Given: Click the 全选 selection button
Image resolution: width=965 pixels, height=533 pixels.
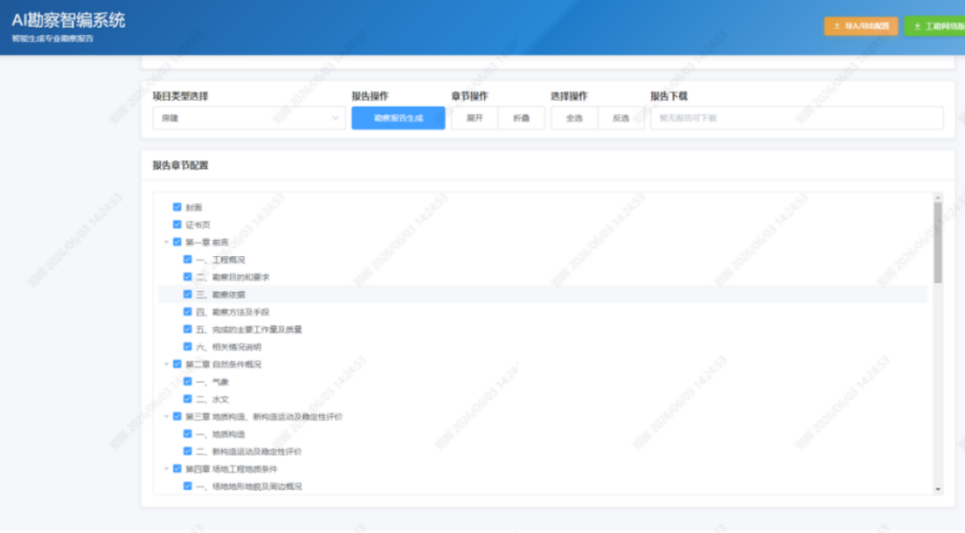Looking at the screenshot, I should (575, 118).
